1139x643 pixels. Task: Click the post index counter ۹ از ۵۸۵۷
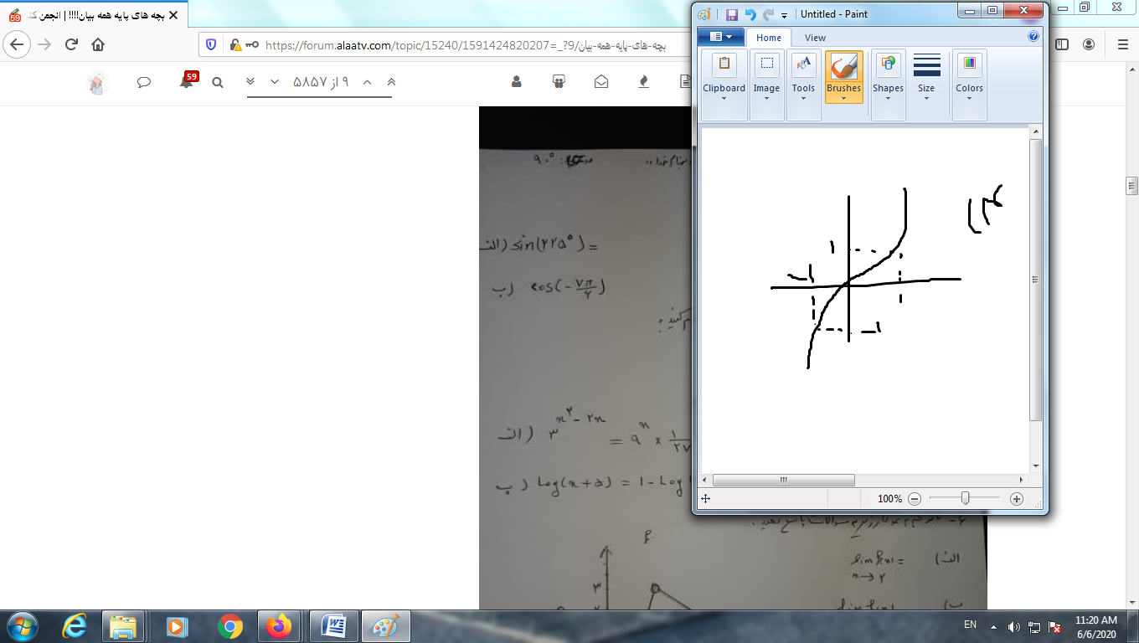pos(320,82)
